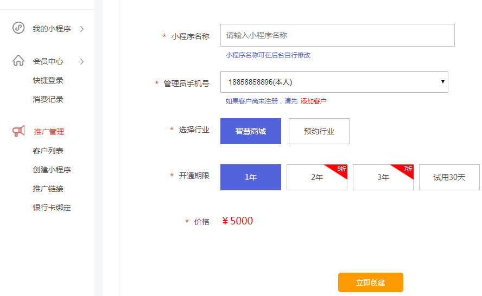
Task: Expand the 会员中心 chevron arrow
Action: point(82,61)
